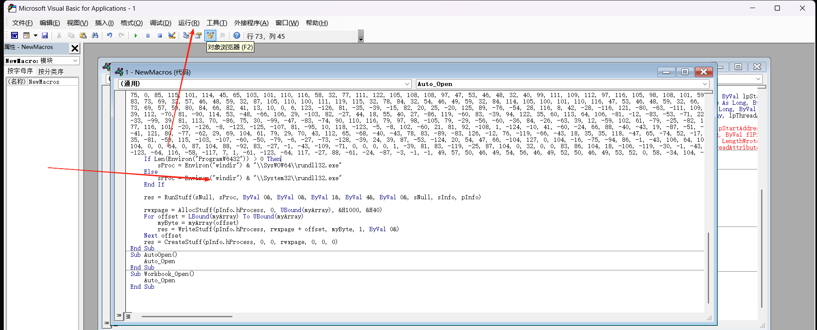Click the 'If Len(Environ' code line

click(x=212, y=159)
